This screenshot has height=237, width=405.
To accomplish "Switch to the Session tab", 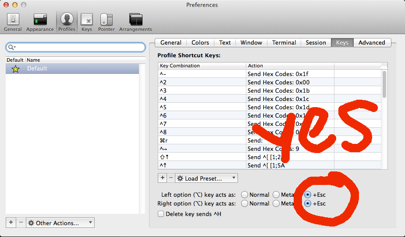I will click(x=316, y=42).
